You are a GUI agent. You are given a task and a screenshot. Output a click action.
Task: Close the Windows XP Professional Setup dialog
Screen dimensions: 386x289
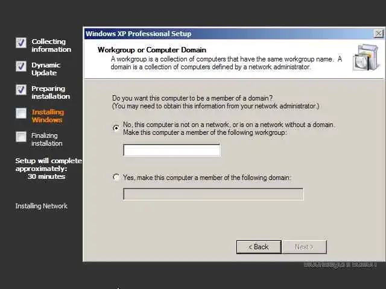coord(379,34)
